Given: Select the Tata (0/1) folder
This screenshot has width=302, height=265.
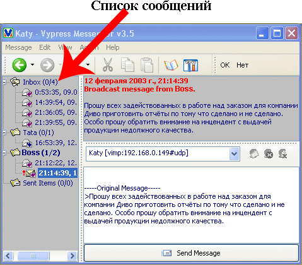Looking at the screenshot, I should (38, 132).
